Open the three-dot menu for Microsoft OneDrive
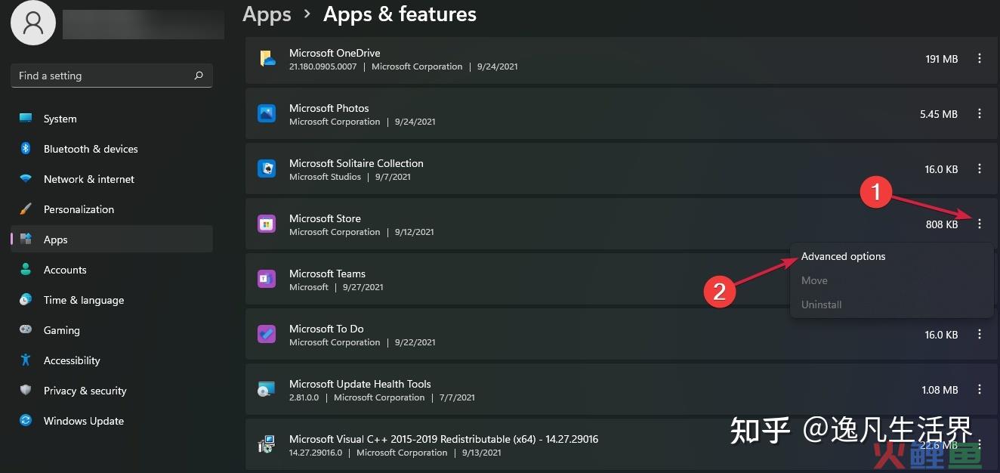 click(980, 58)
